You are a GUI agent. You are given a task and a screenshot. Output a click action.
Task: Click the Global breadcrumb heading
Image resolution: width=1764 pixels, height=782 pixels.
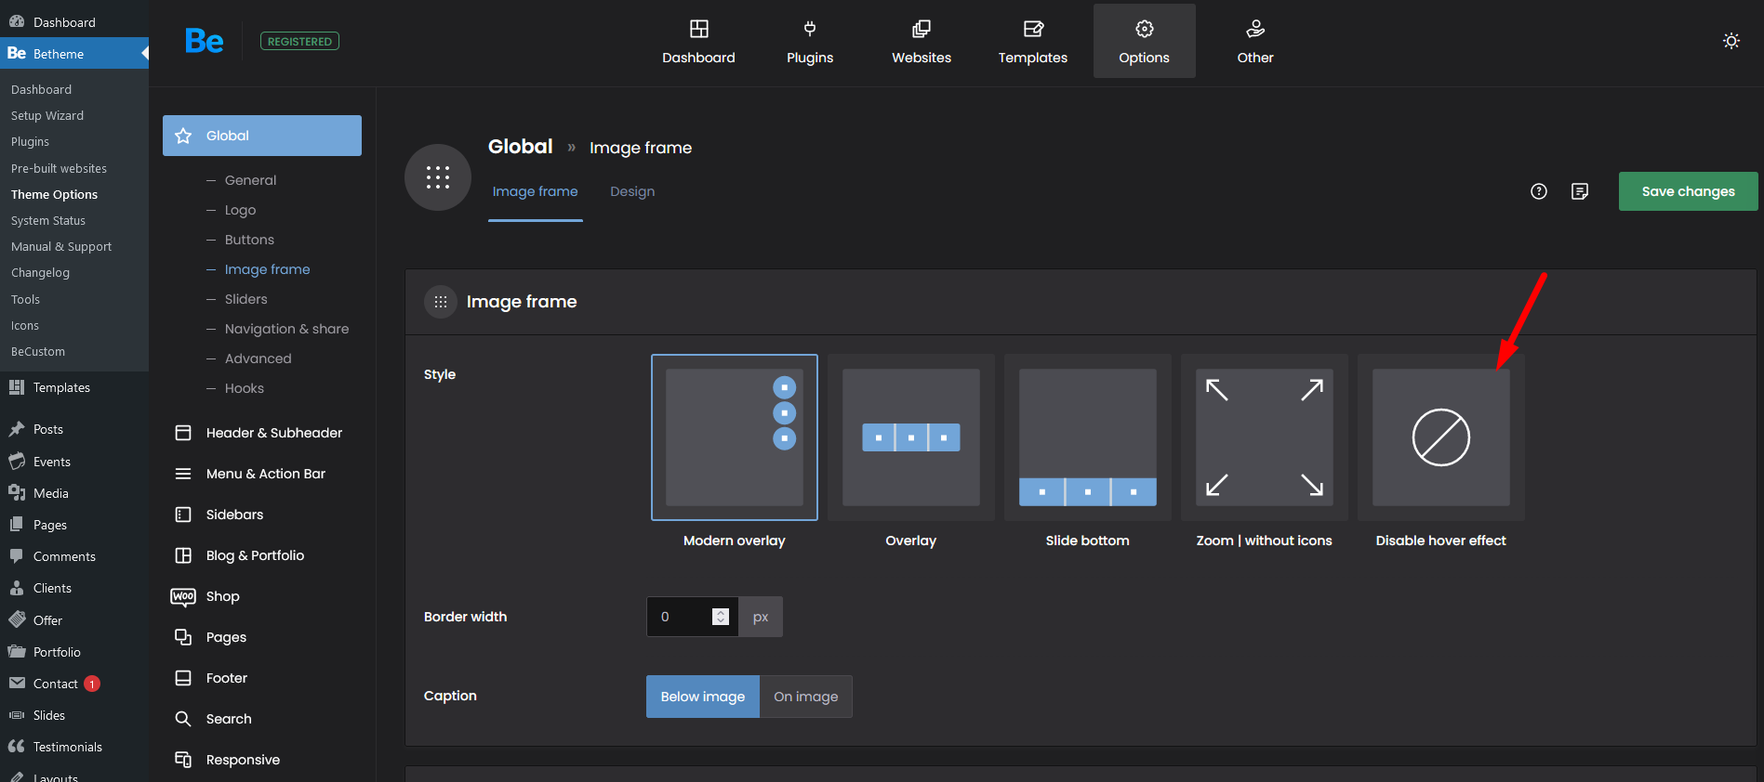(x=520, y=147)
